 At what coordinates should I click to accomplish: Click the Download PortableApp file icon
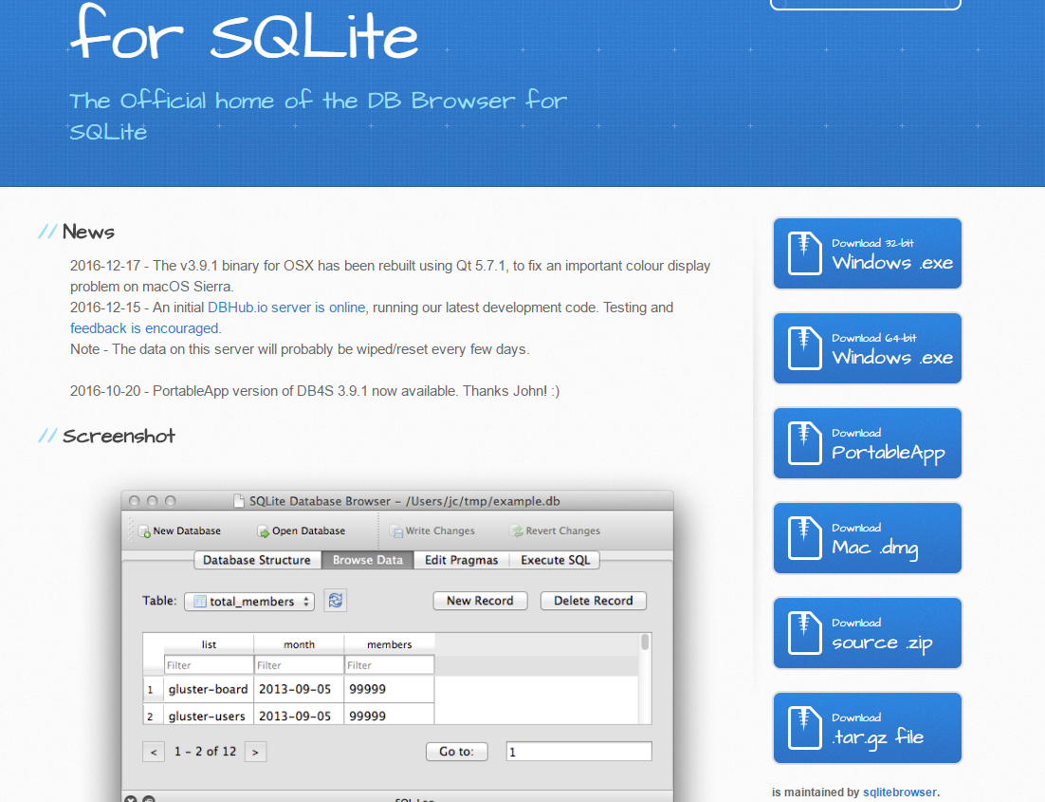[804, 443]
